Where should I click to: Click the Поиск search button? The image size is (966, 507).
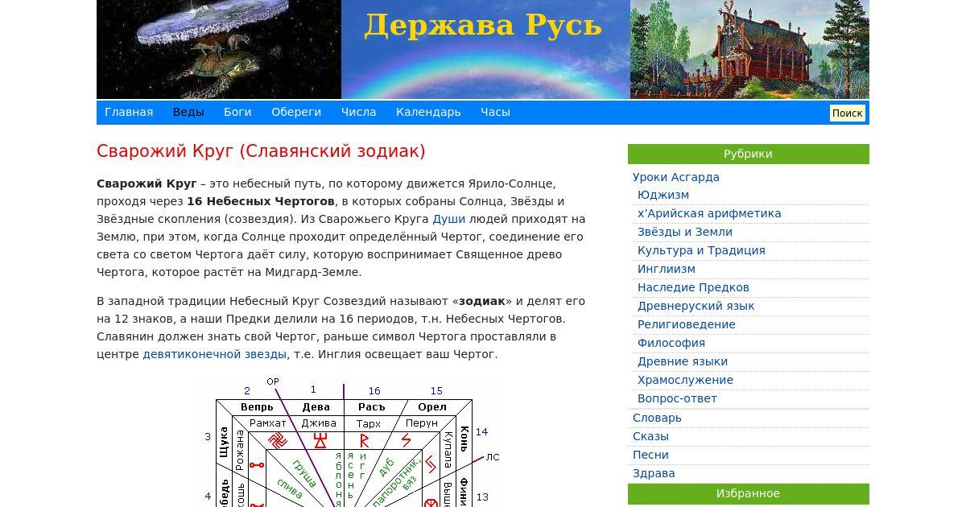coord(847,113)
